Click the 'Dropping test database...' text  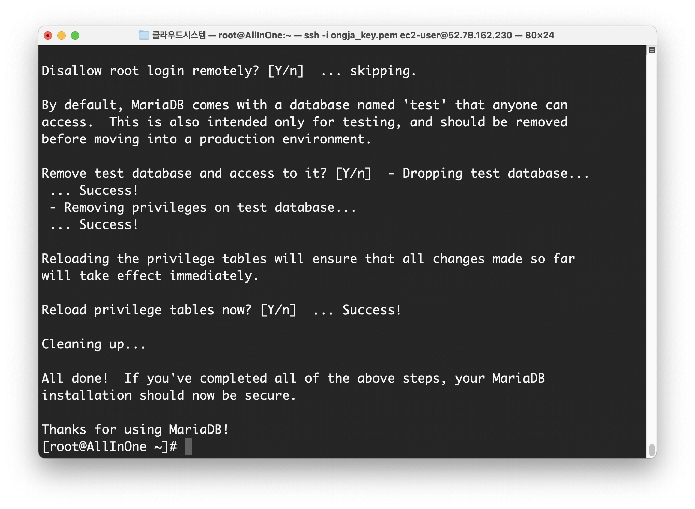coord(495,173)
